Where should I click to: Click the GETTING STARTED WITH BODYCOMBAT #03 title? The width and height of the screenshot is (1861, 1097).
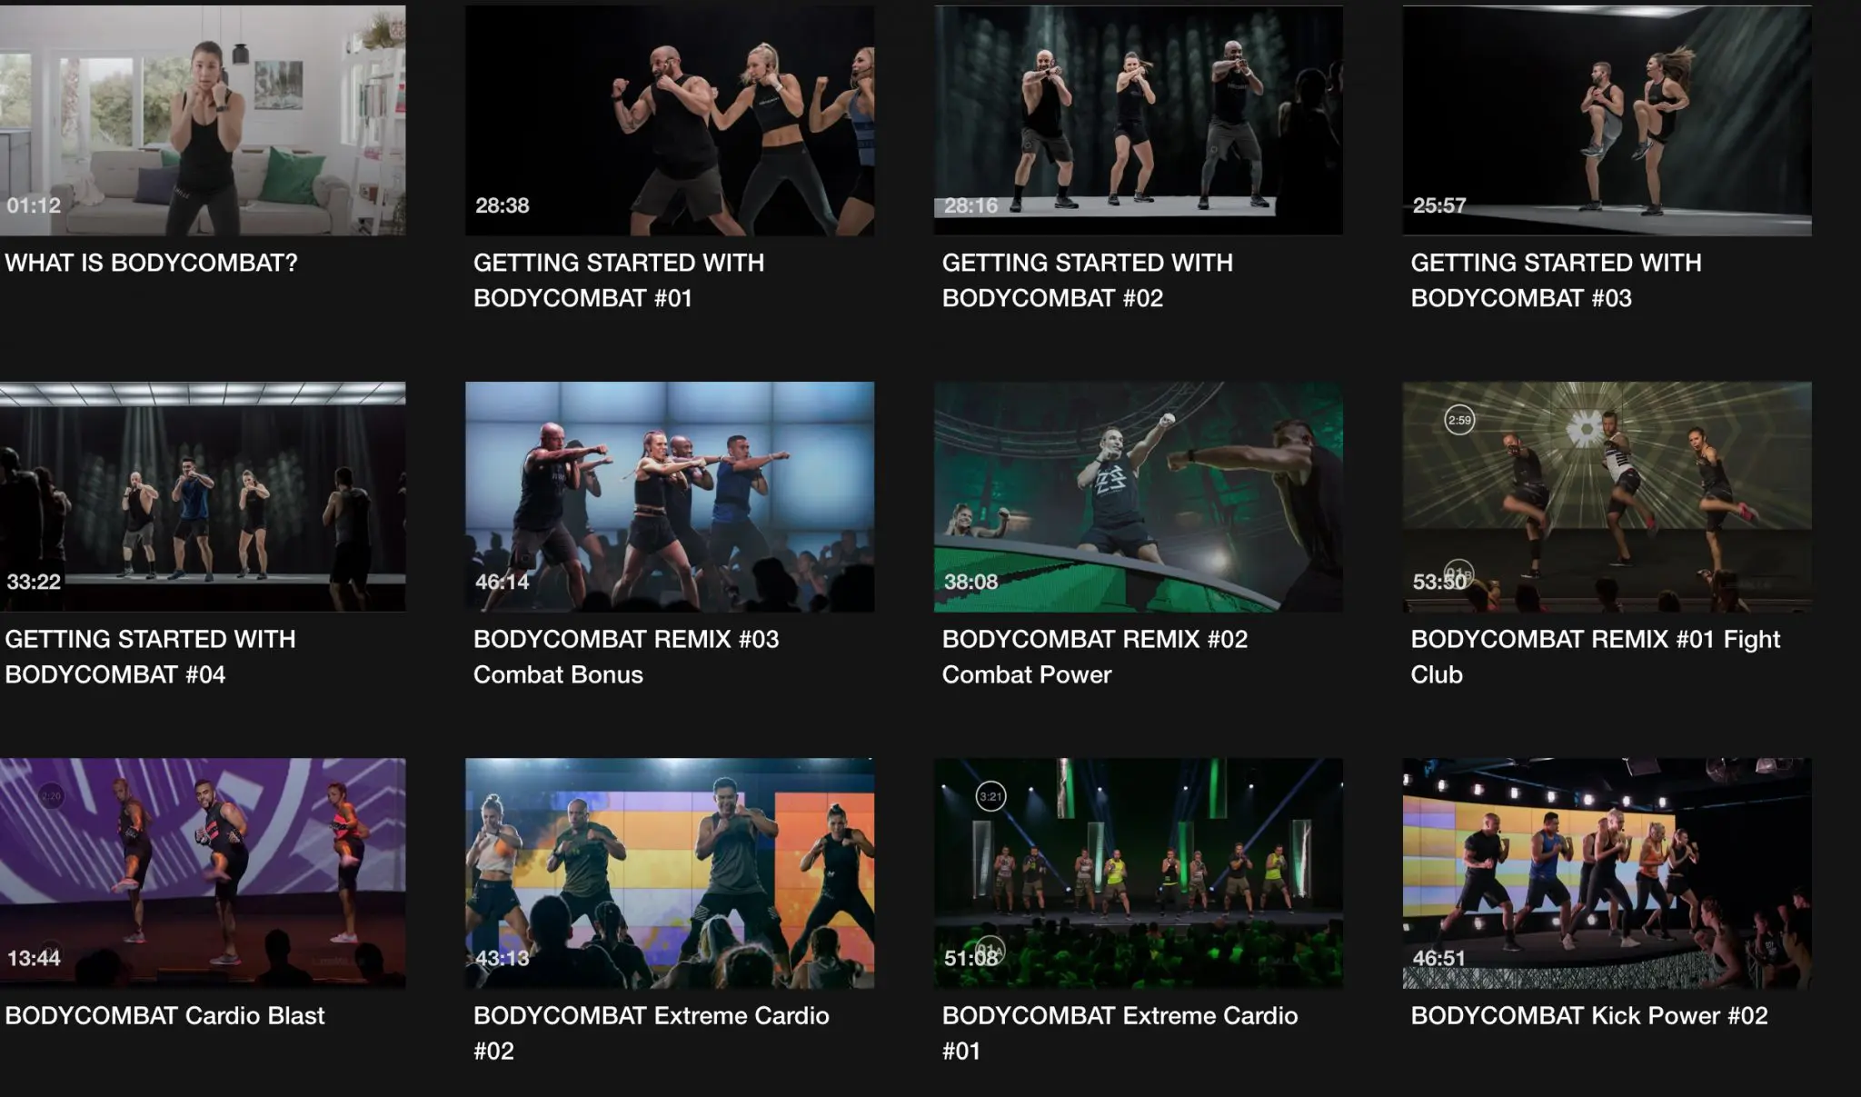click(x=1556, y=280)
